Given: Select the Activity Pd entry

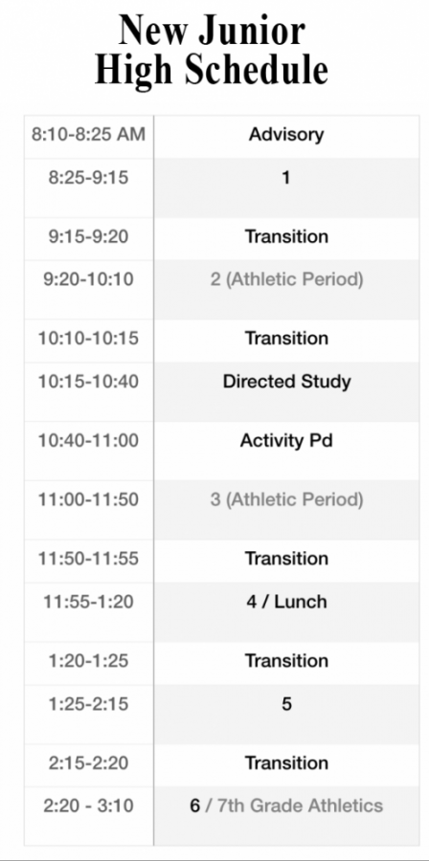Looking at the screenshot, I should pos(286,441).
